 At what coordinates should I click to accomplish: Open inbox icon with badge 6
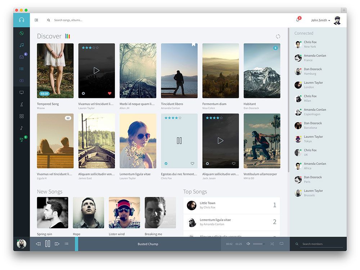(22, 57)
